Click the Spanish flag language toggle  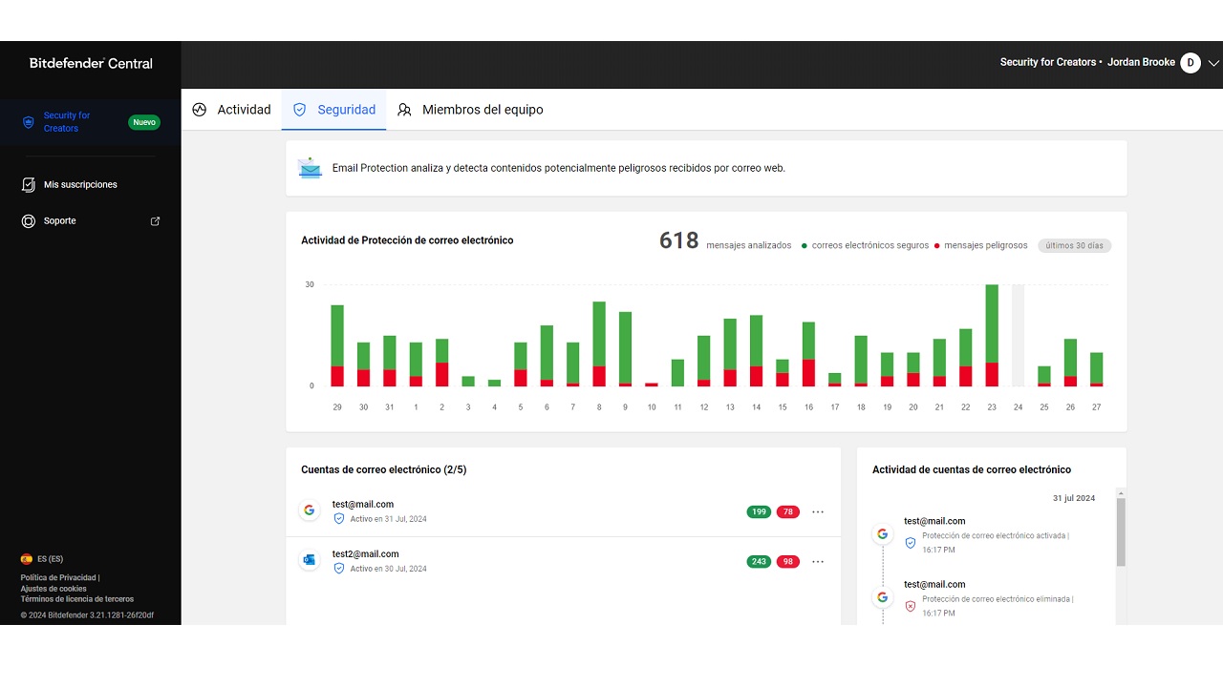pos(26,558)
